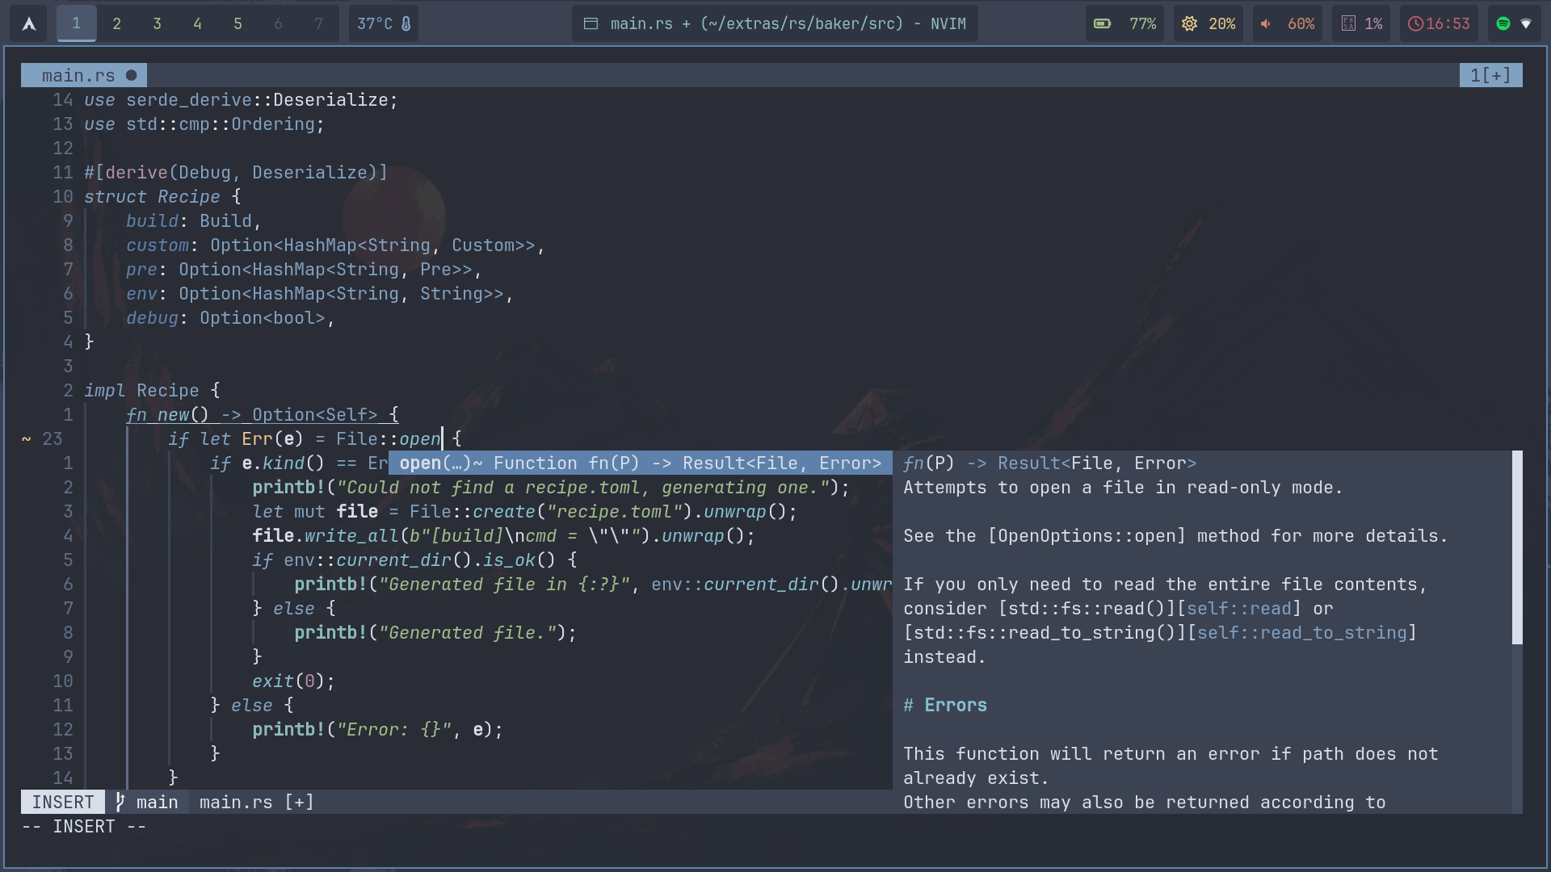Click the CPU usage icon
Screen dimensions: 1551x872
pyautogui.click(x=1348, y=23)
